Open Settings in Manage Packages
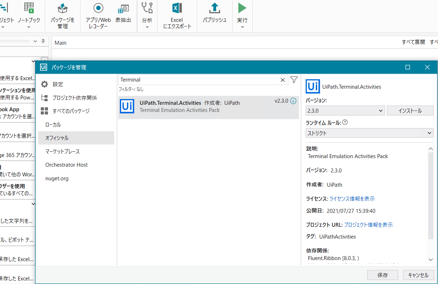 coord(76,84)
